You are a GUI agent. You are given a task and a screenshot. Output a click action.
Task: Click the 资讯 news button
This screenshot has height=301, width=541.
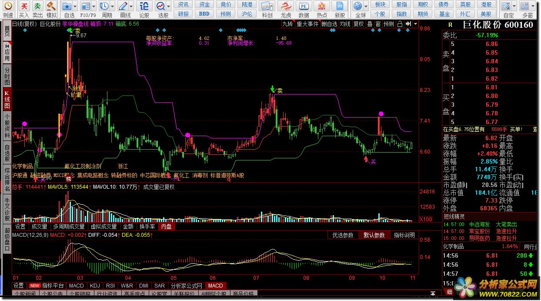coord(183,4)
